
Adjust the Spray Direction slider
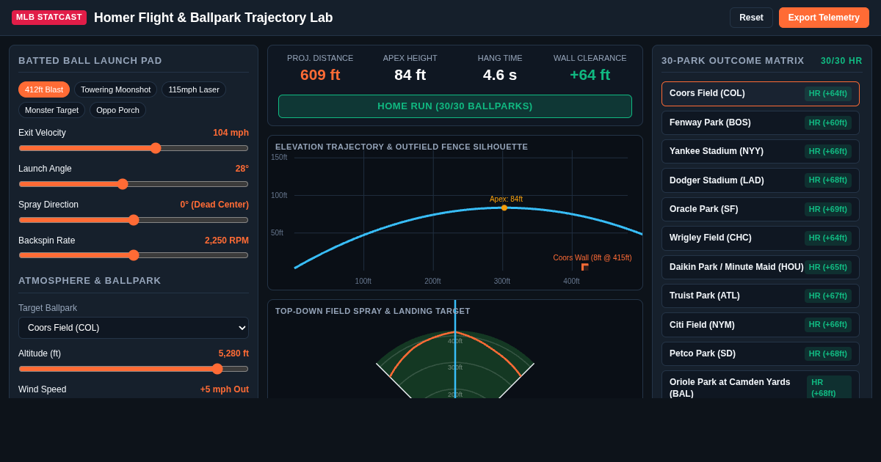[134, 220]
